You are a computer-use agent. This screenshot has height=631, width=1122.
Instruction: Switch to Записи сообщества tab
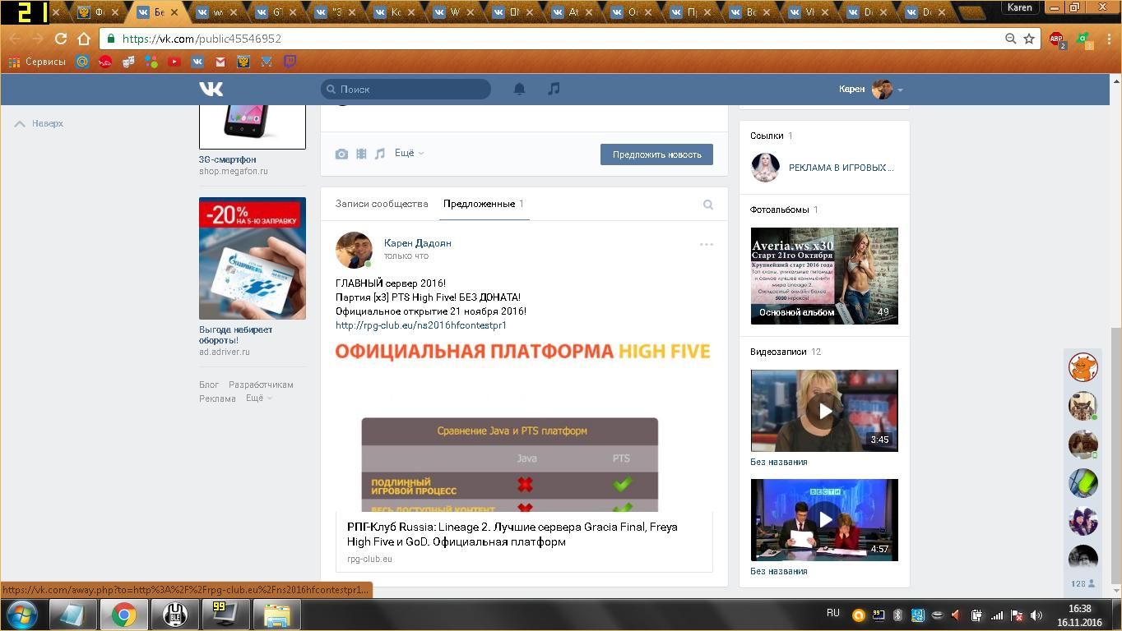coord(382,204)
